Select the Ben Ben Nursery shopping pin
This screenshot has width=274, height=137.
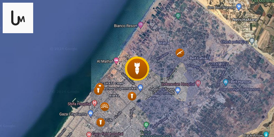[x=239, y=7]
